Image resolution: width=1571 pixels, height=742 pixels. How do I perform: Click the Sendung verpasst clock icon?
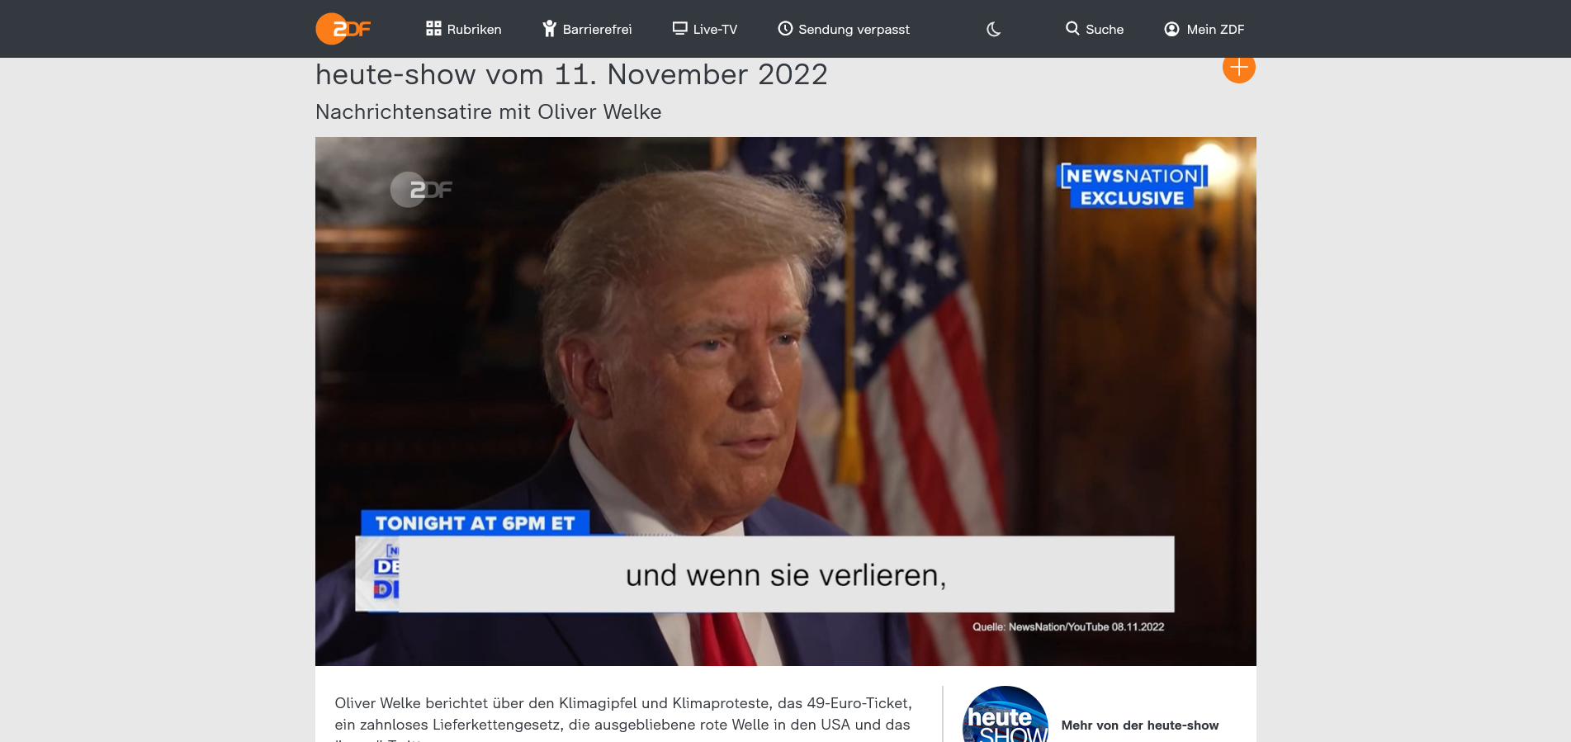pos(785,29)
